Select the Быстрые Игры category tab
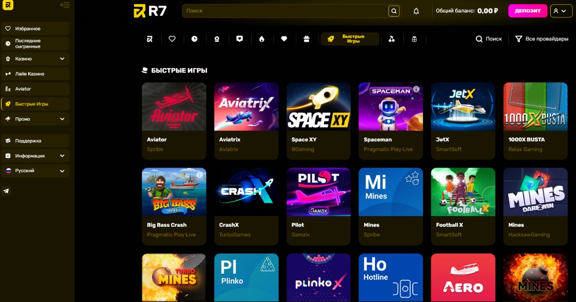This screenshot has height=302, width=576. pos(350,39)
